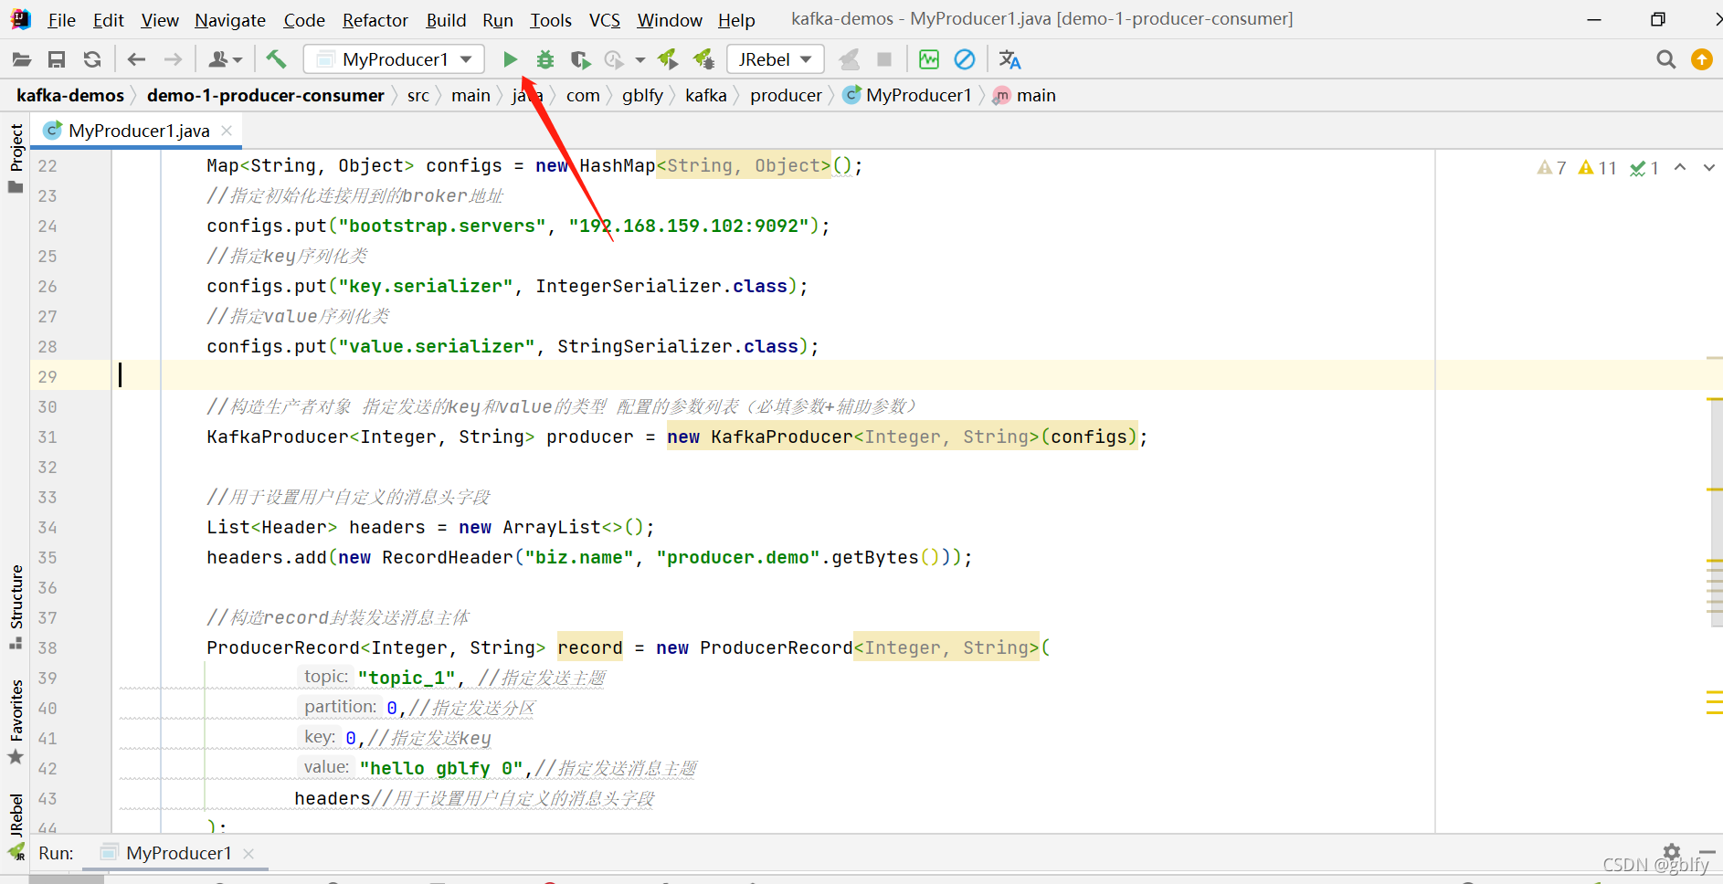Save all files with the disk icon
The width and height of the screenshot is (1723, 884).
tap(57, 59)
